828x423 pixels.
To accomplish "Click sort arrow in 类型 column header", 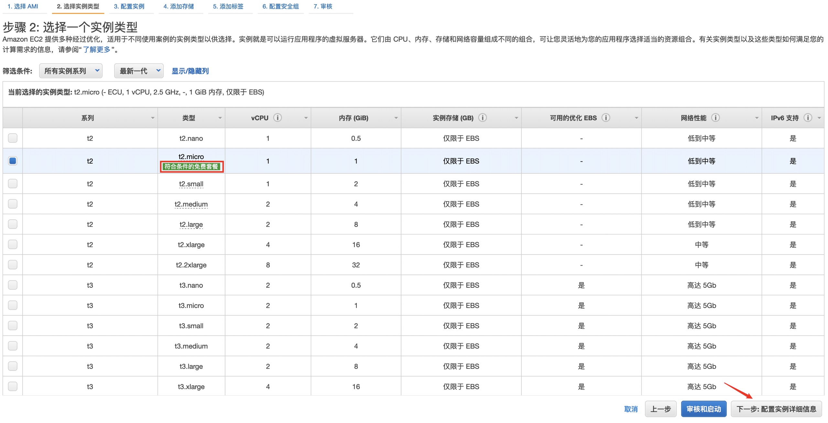I will [x=220, y=118].
